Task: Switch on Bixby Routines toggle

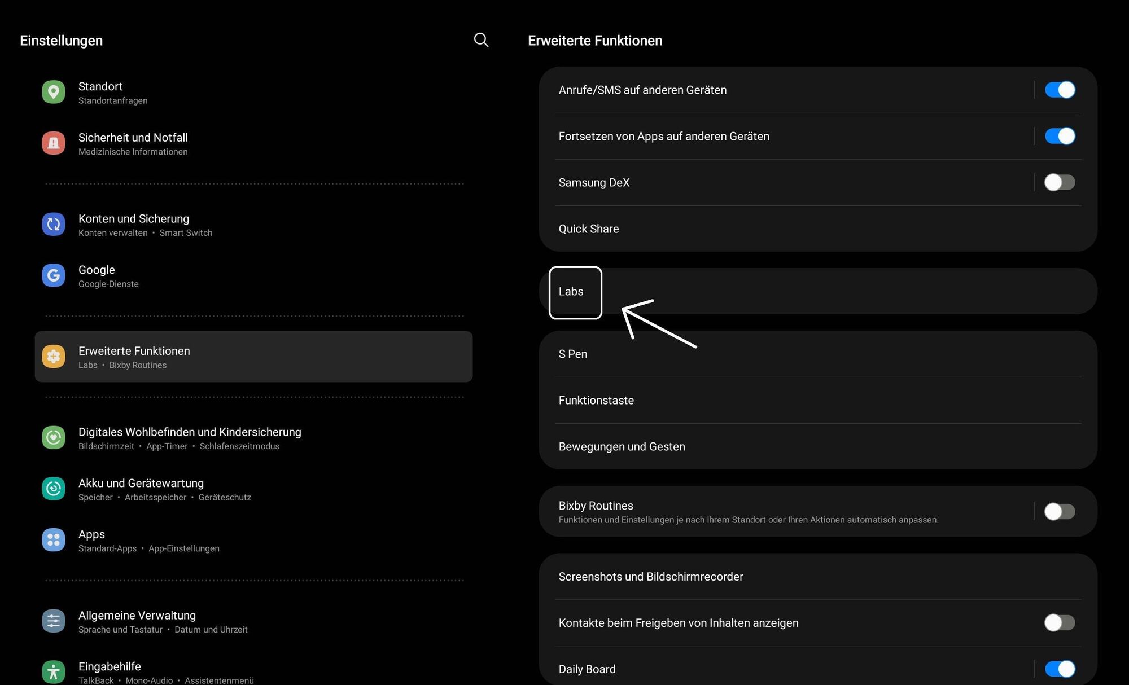Action: pyautogui.click(x=1060, y=512)
